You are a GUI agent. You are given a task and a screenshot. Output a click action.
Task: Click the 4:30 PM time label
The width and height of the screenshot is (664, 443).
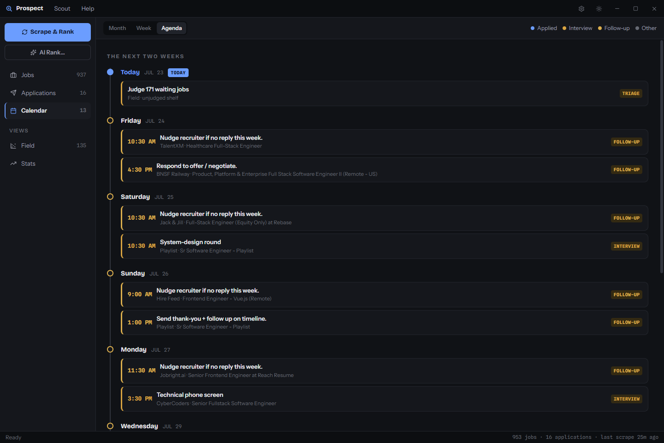[140, 170]
